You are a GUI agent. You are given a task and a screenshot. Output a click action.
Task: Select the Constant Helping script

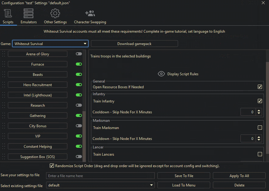pyautogui.click(x=38, y=146)
